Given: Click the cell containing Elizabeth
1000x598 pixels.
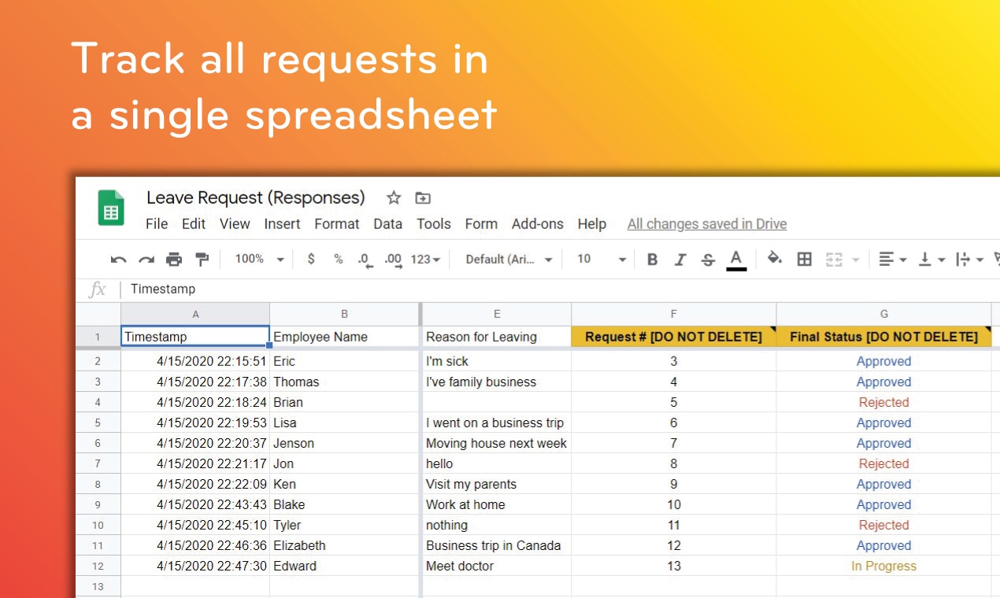Looking at the screenshot, I should 345,545.
